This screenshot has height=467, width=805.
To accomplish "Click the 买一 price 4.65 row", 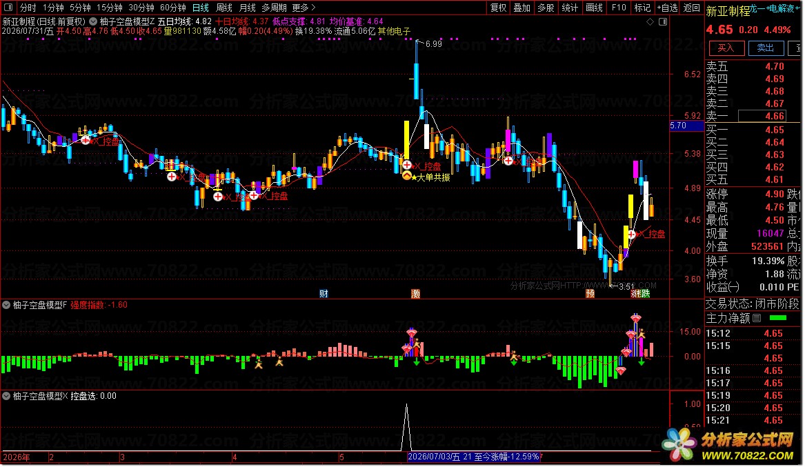I will click(x=753, y=130).
